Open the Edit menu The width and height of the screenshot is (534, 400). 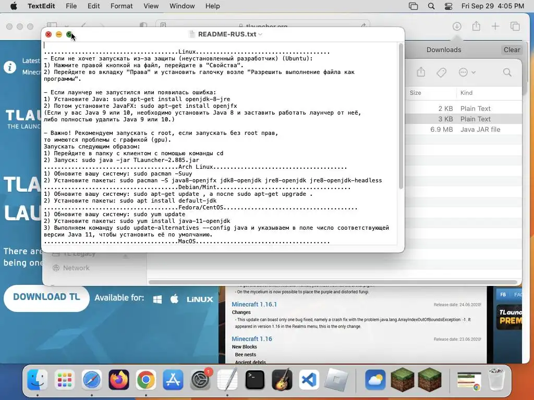pyautogui.click(x=94, y=6)
